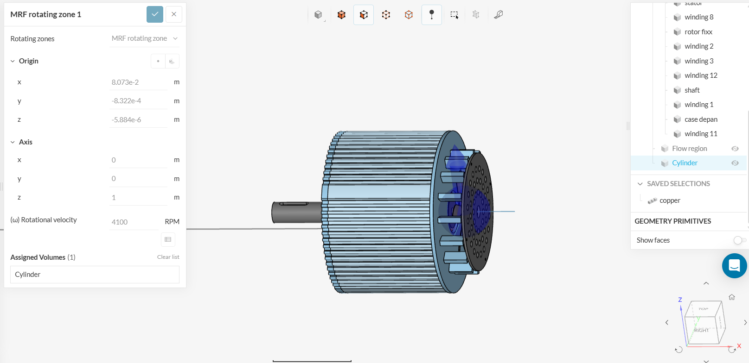Edit the Axis x value field
The image size is (749, 363).
(x=138, y=160)
